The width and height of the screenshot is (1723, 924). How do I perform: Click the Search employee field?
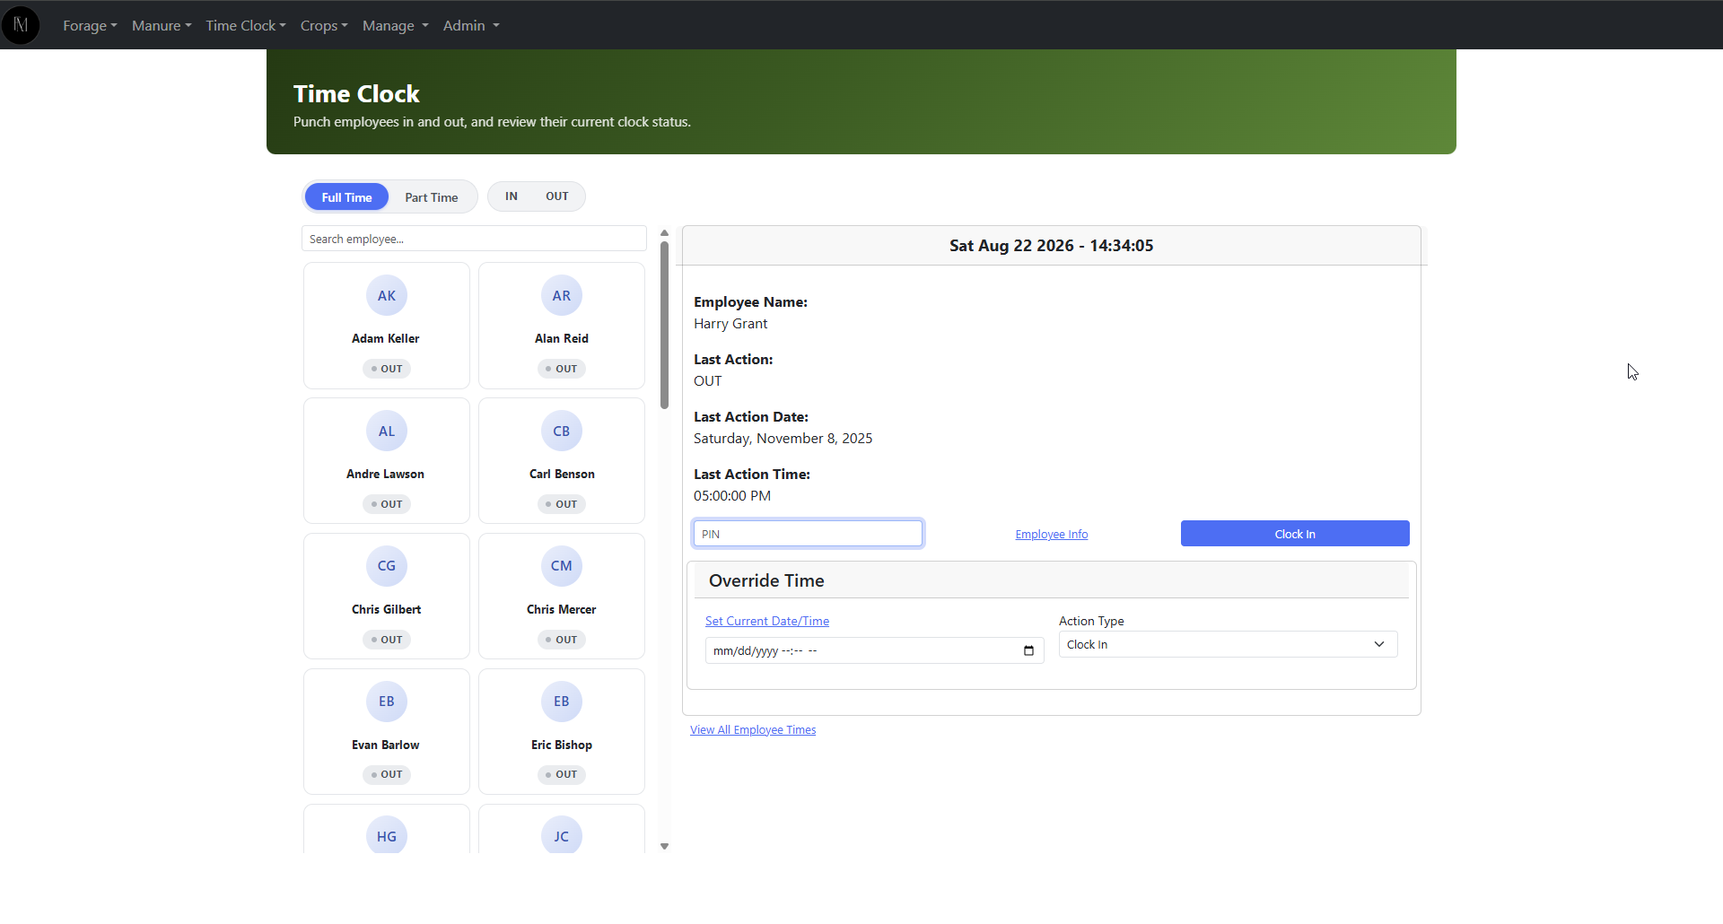(x=474, y=239)
